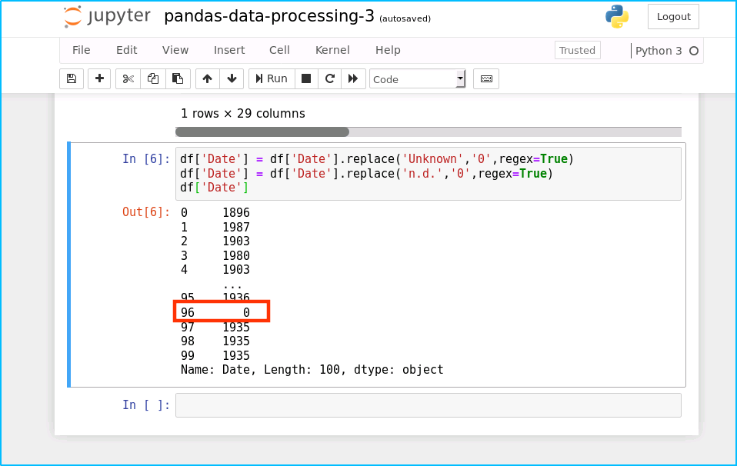737x466 pixels.
Task: Click the In [6] input prompt
Action: pyautogui.click(x=145, y=159)
